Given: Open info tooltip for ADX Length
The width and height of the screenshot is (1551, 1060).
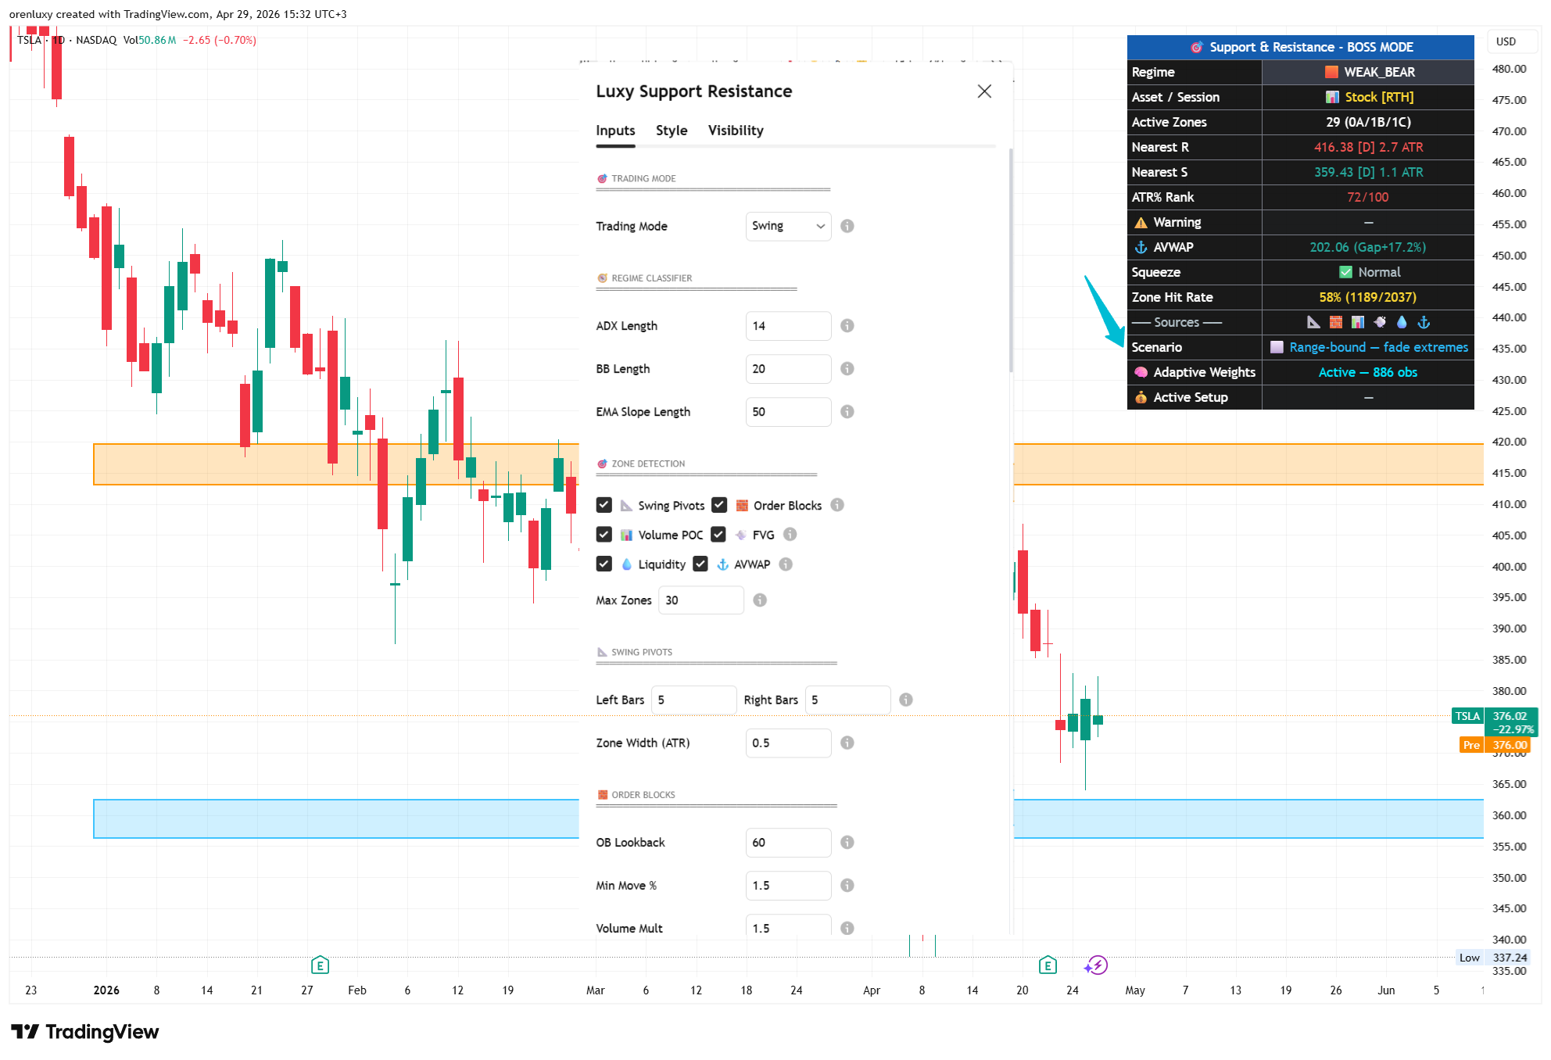Looking at the screenshot, I should [x=847, y=326].
